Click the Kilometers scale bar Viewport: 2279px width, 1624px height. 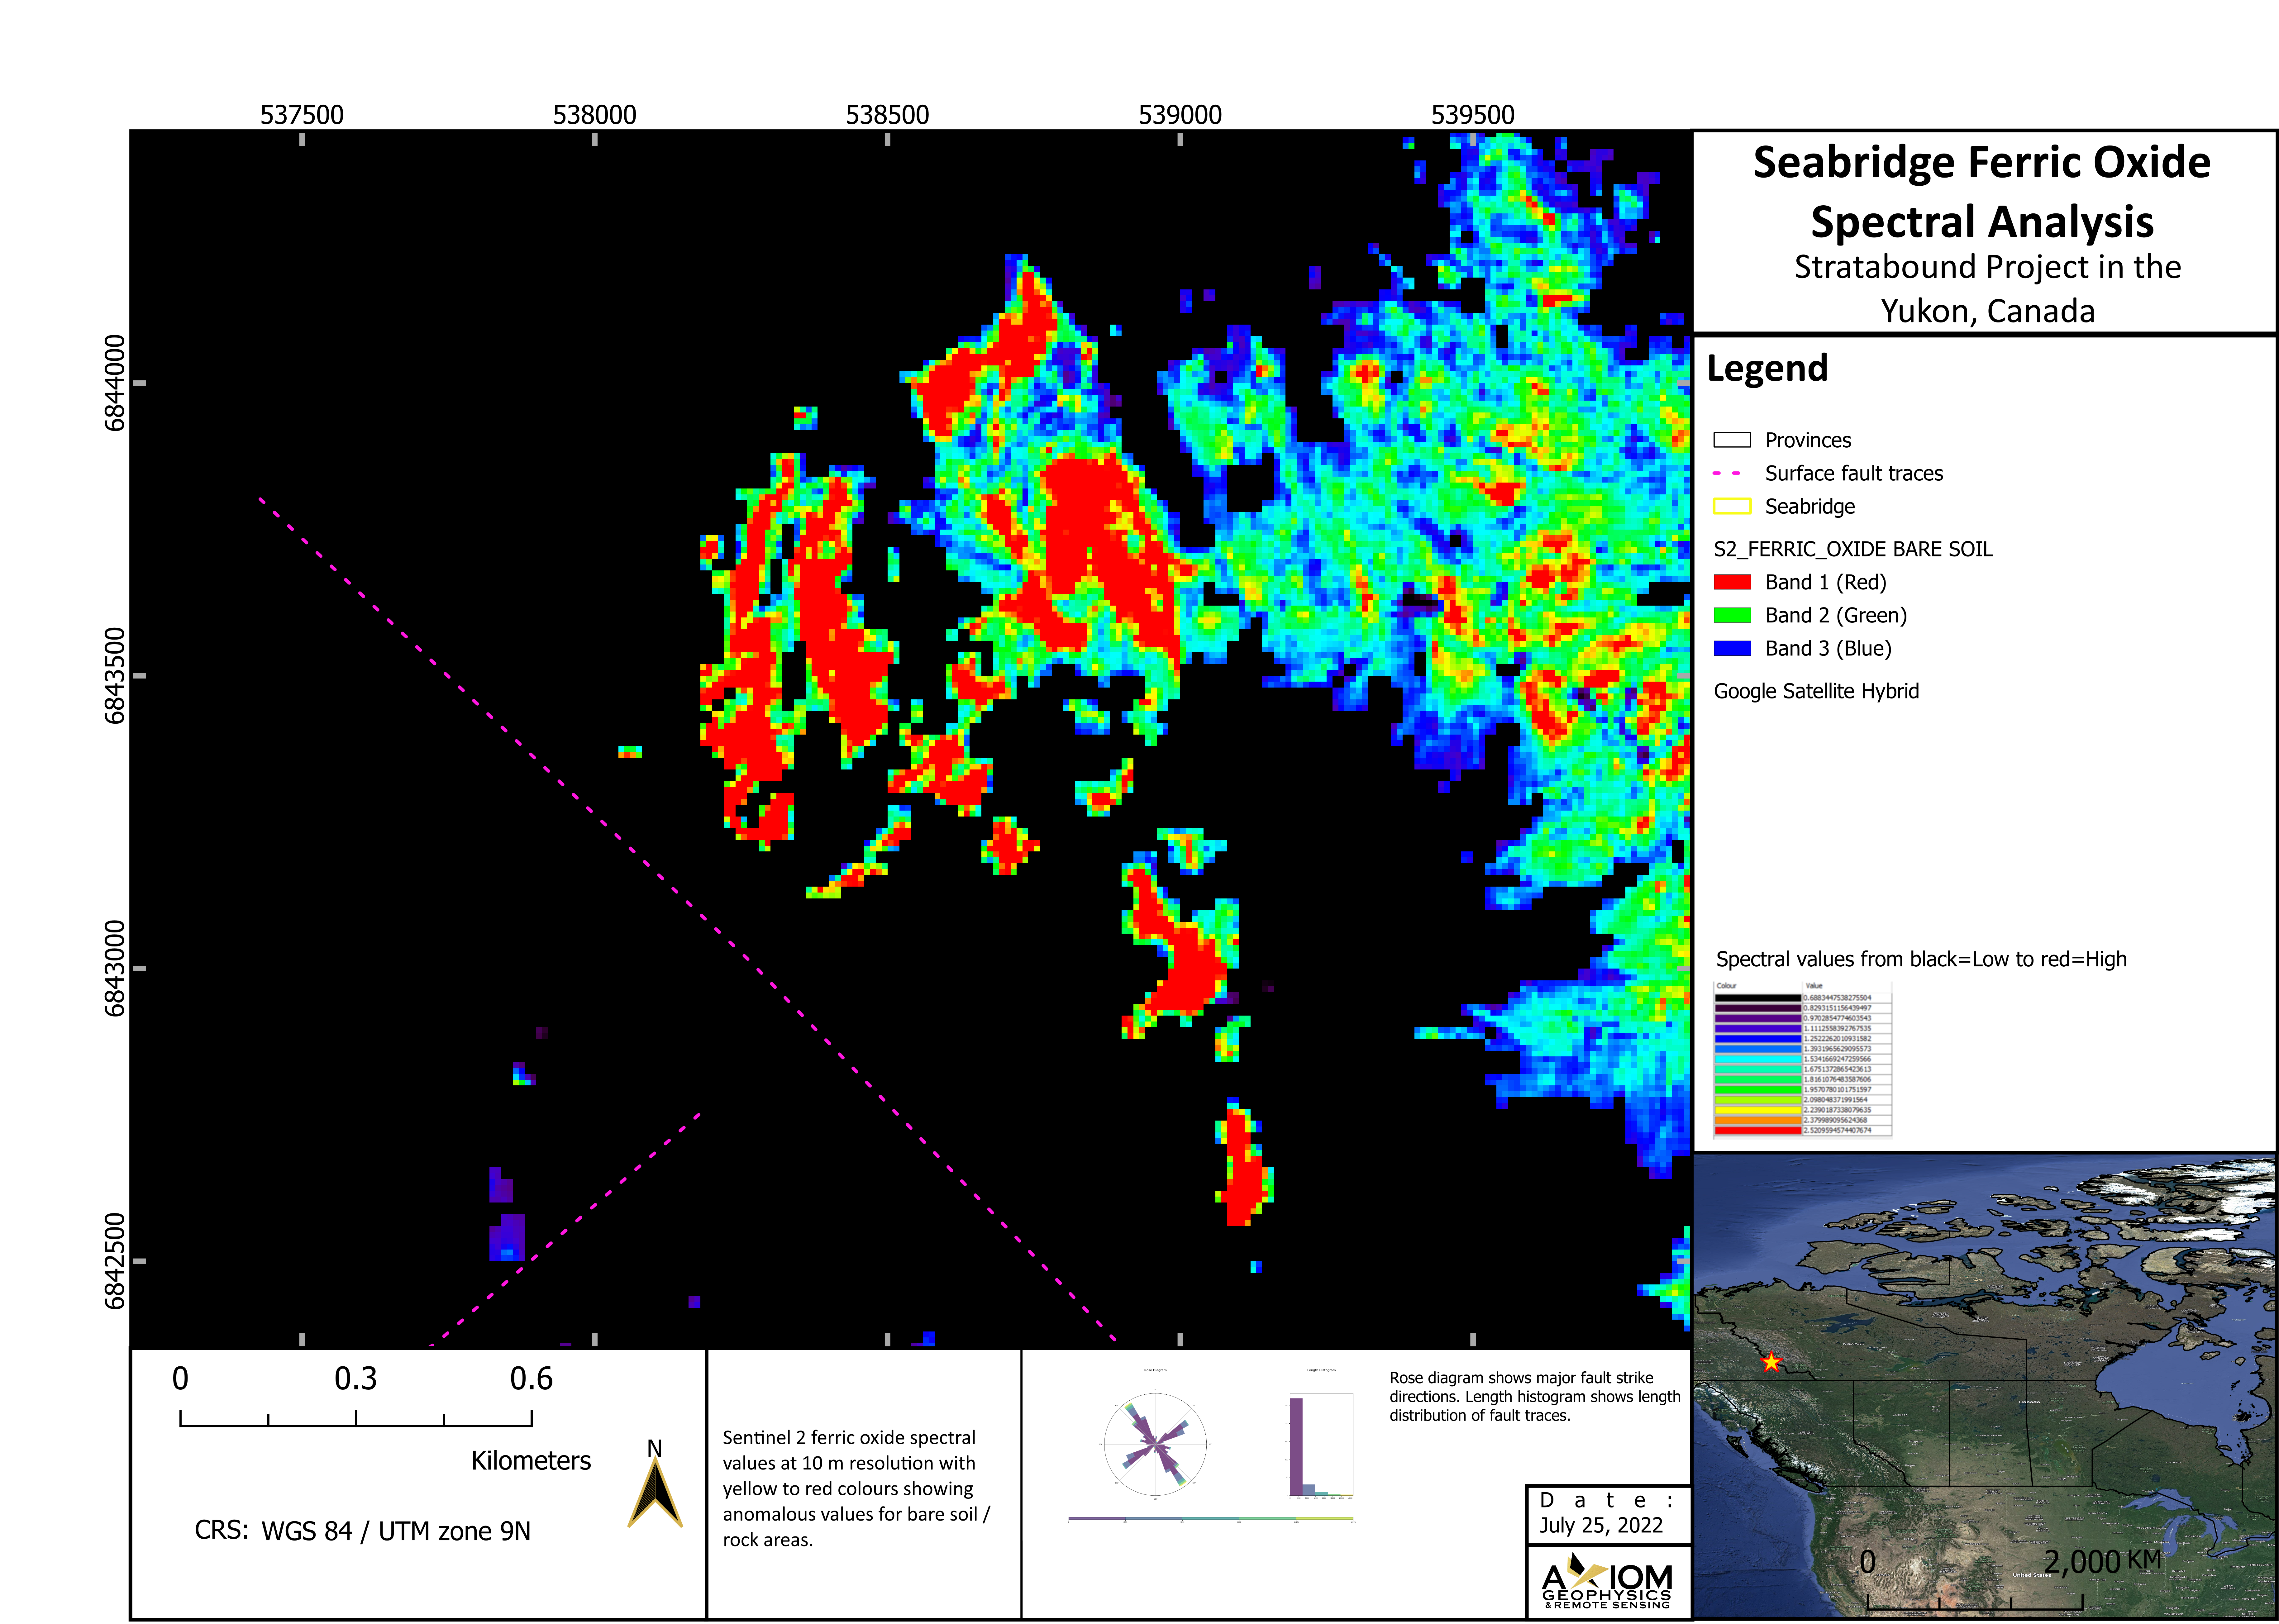point(356,1418)
